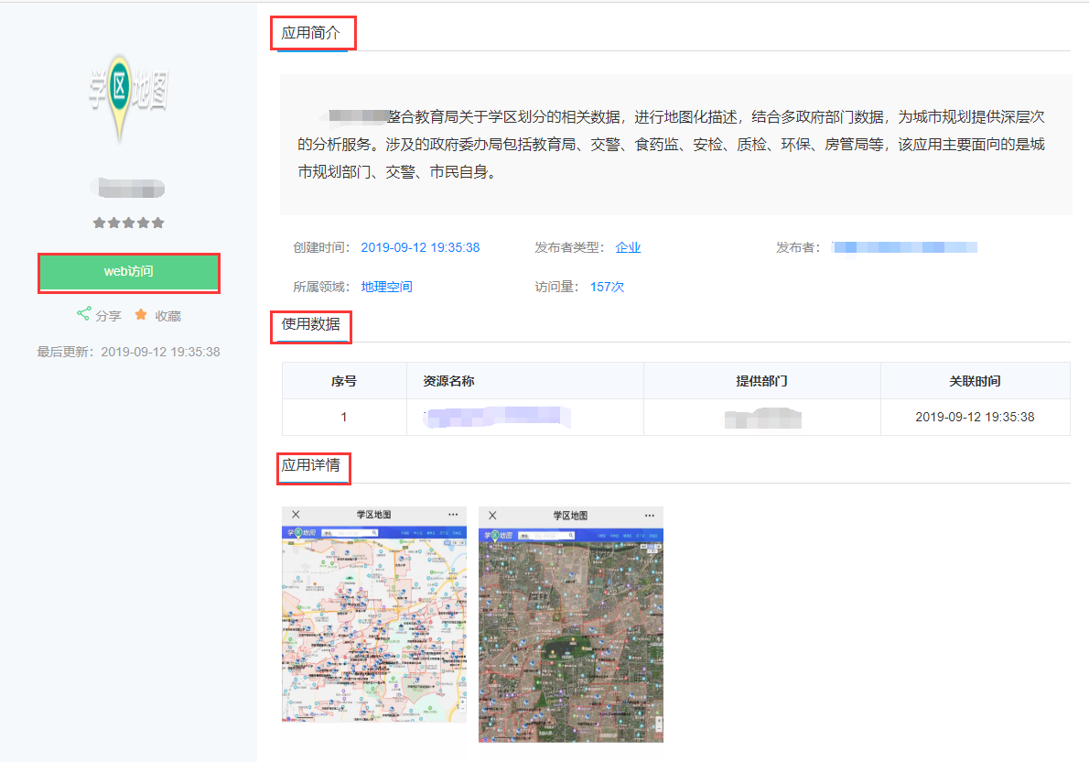
Task: Click the green share icon
Action: click(83, 314)
